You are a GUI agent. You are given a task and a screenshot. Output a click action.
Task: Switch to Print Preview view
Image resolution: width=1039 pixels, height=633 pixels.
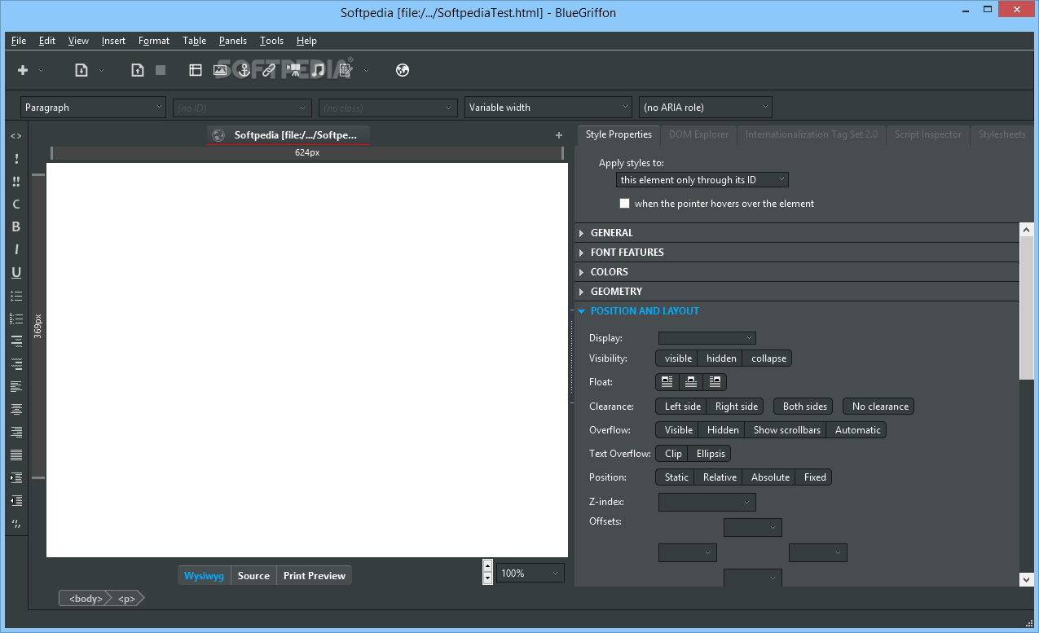tap(315, 576)
